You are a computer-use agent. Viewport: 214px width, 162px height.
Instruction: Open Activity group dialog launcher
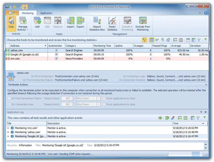point(29,34)
